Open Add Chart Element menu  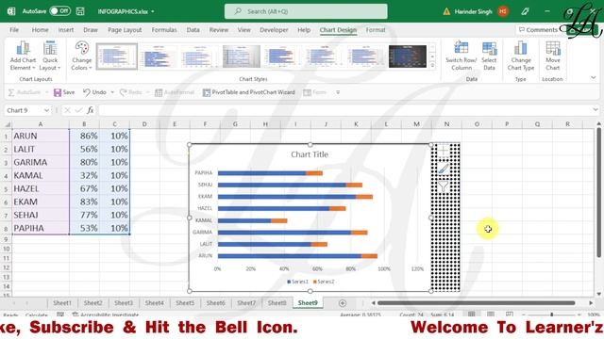click(23, 56)
